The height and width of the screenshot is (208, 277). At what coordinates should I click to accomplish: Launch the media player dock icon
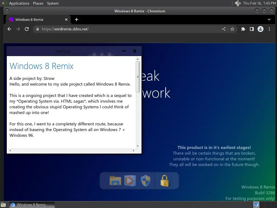click(130, 181)
